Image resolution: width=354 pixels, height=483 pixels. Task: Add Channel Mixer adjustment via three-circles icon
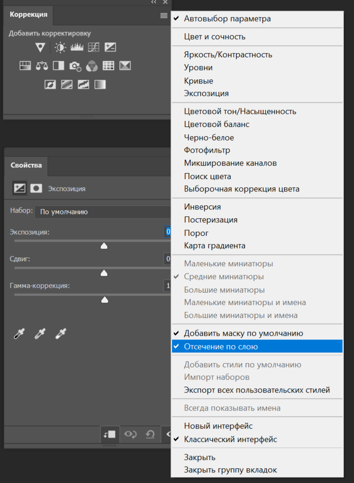click(x=92, y=66)
